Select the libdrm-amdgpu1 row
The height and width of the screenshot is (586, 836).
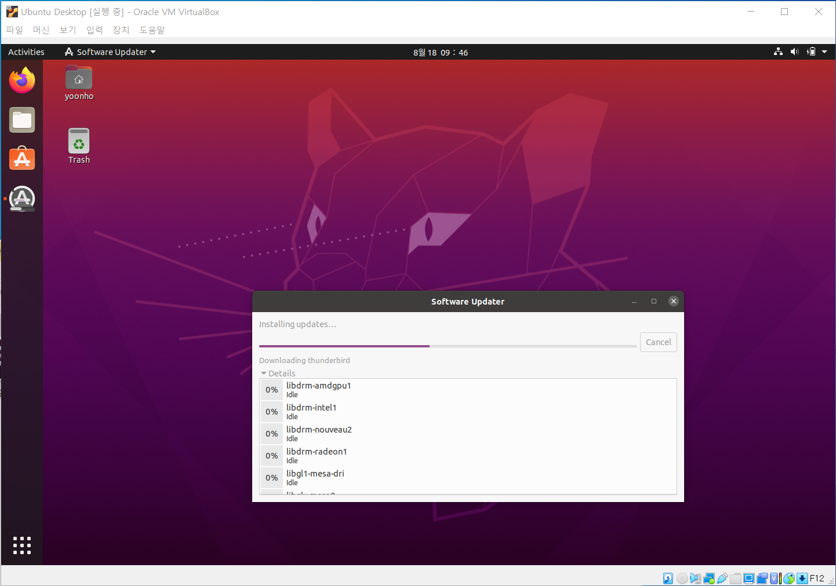468,390
